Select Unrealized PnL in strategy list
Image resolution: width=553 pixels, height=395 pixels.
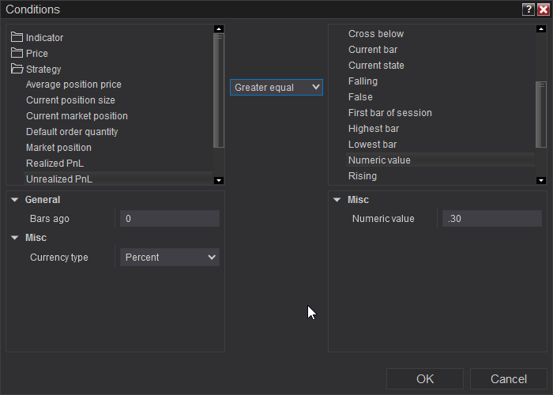point(59,179)
